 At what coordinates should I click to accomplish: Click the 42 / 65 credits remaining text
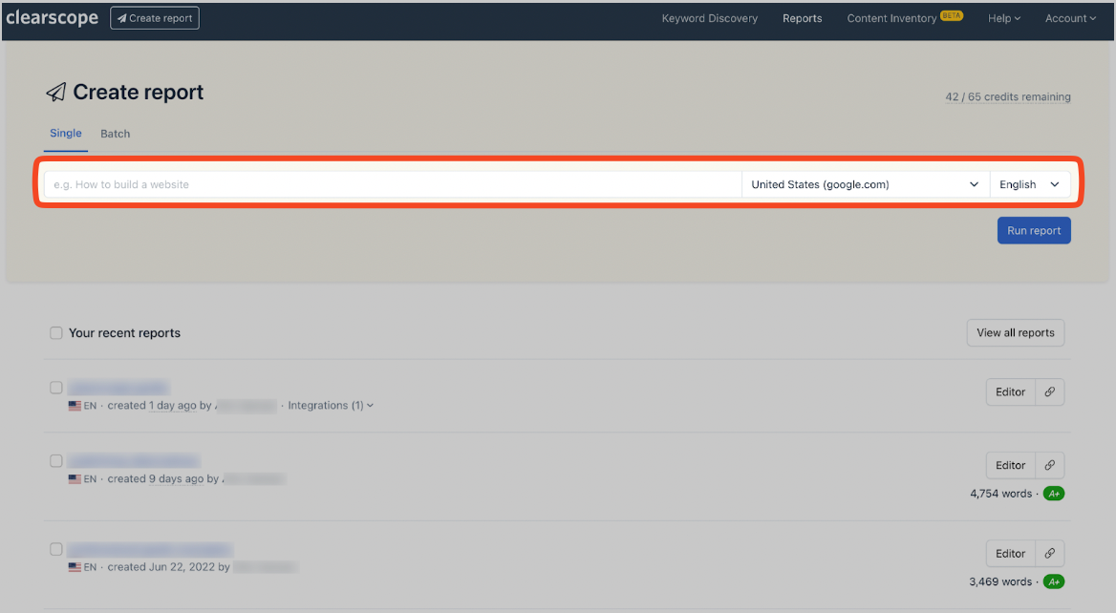pyautogui.click(x=1008, y=96)
